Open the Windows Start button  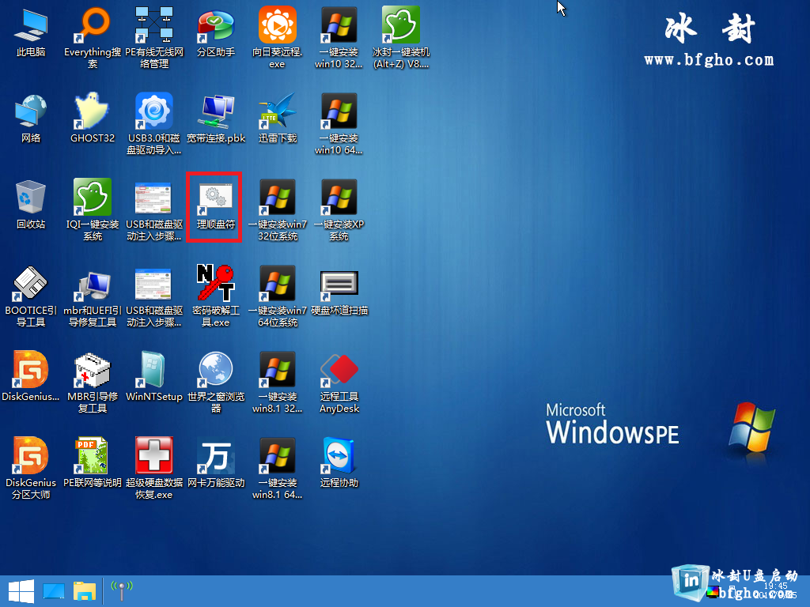tap(21, 591)
